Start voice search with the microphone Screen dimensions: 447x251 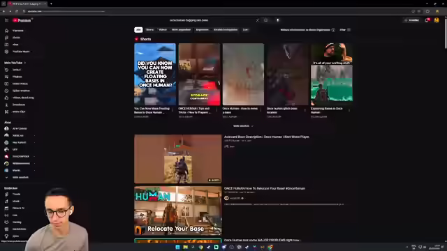pos(278,20)
